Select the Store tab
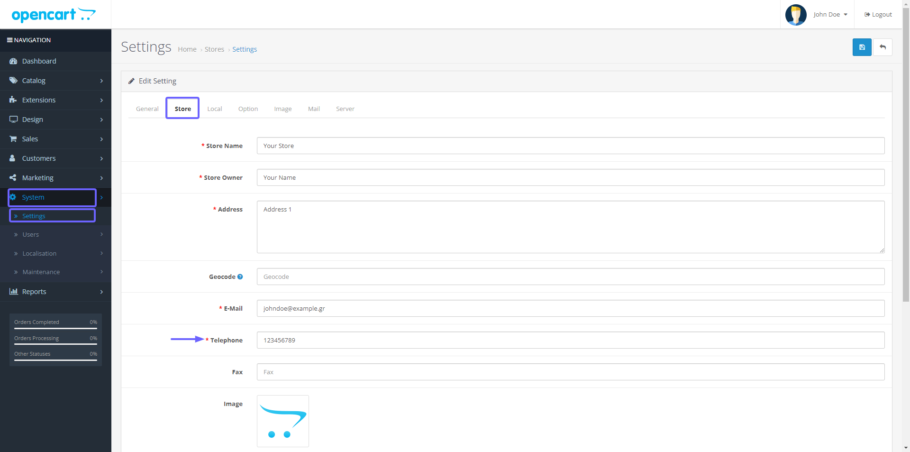 tap(182, 109)
